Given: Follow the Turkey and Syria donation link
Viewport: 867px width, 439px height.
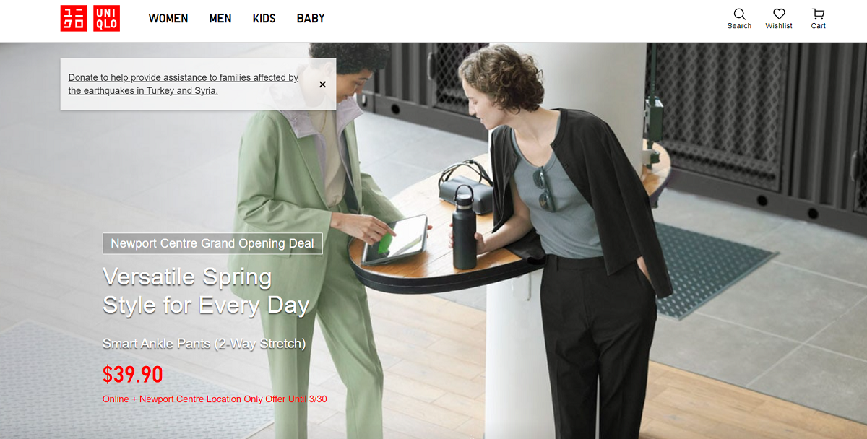Looking at the screenshot, I should pyautogui.click(x=184, y=84).
